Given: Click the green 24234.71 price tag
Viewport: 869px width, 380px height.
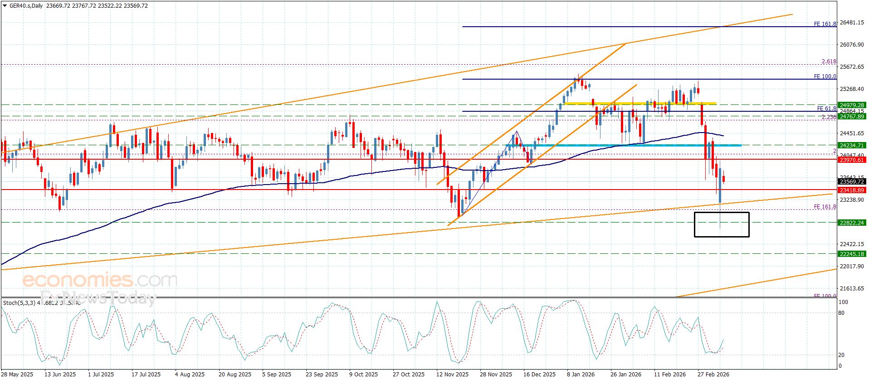Looking at the screenshot, I should pos(852,146).
